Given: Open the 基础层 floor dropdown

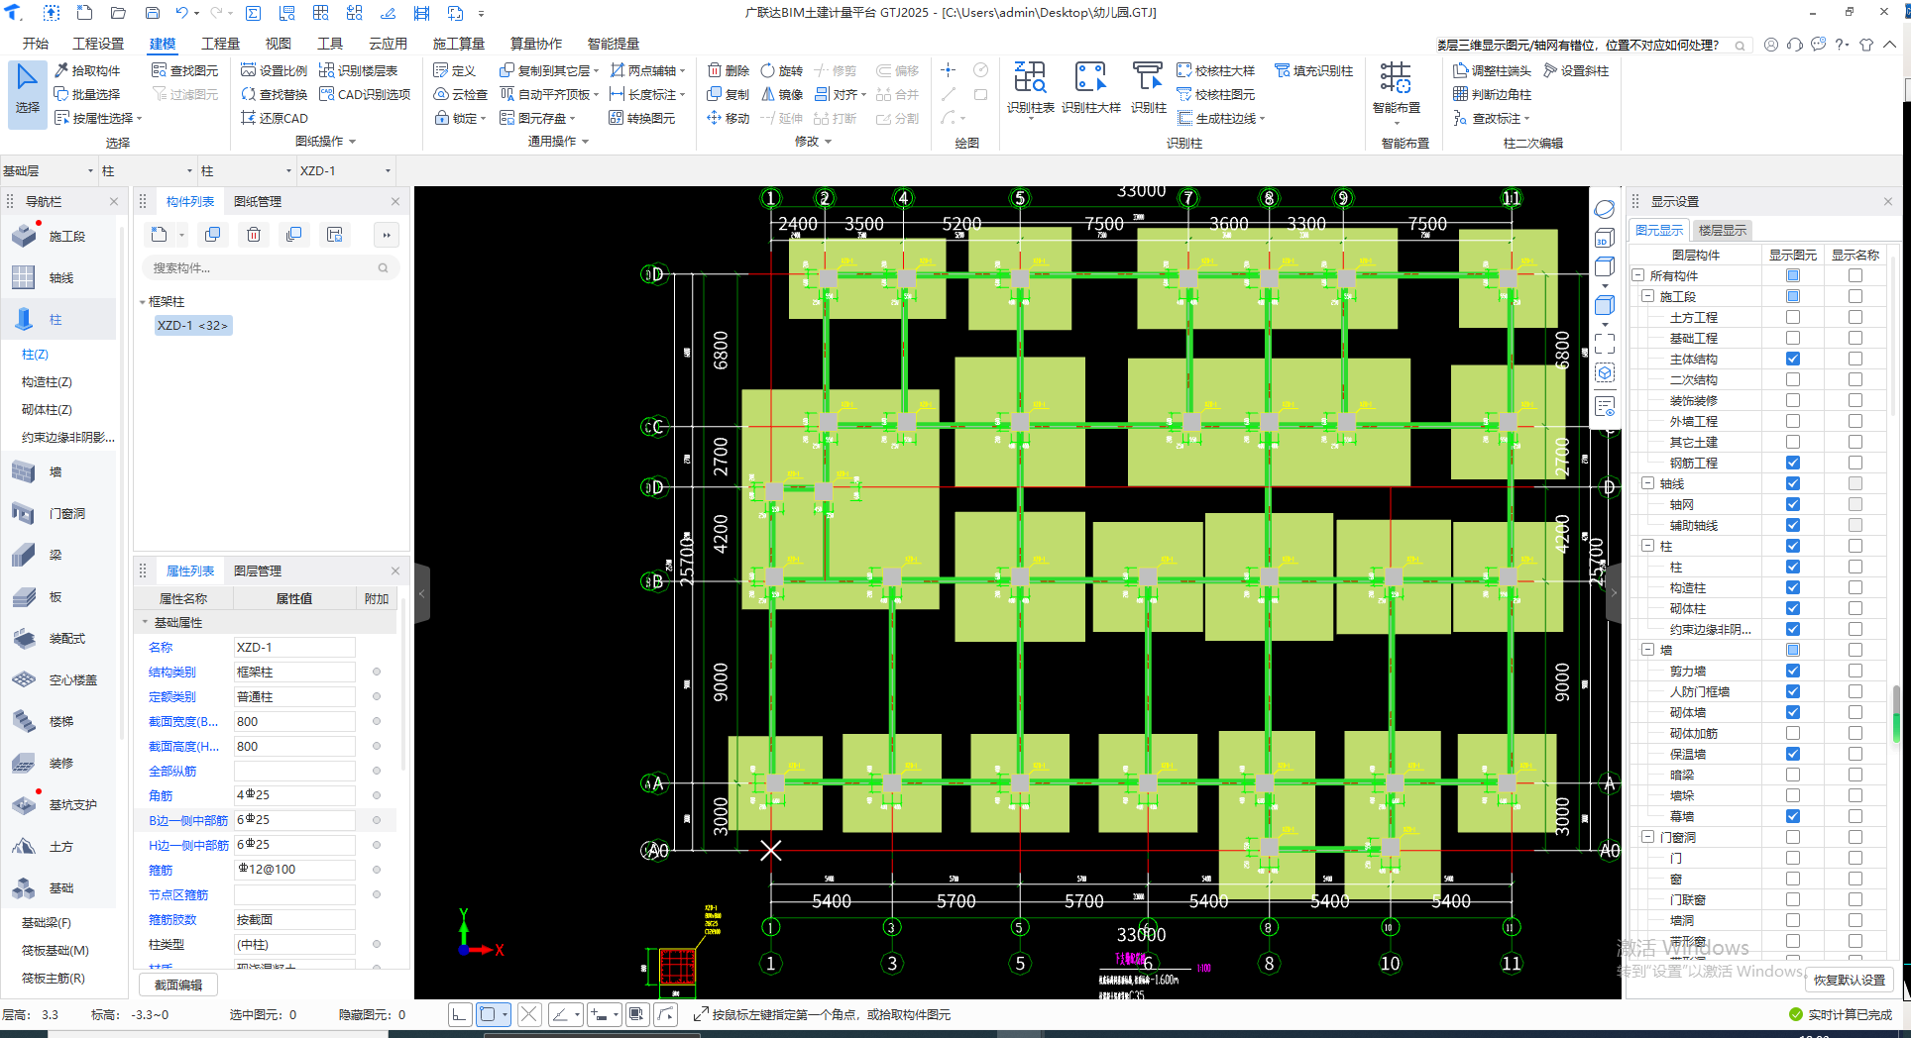Looking at the screenshot, I should click(x=49, y=170).
